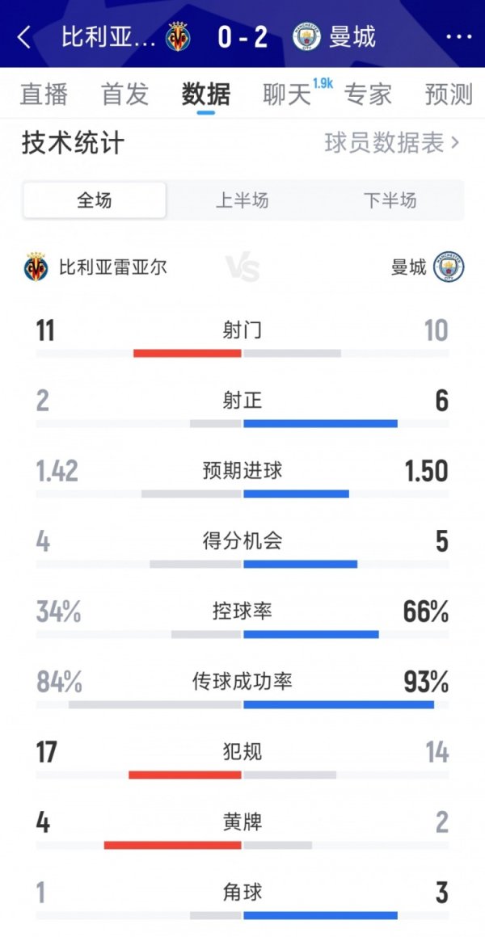
Task: Open the more options ellipsis menu
Action: 460,37
